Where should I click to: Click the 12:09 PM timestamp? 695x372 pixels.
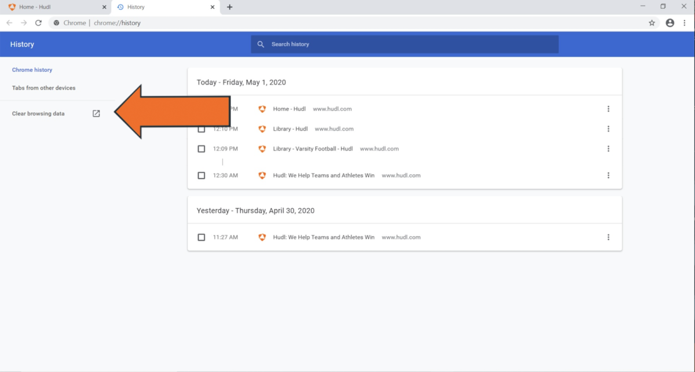point(225,149)
